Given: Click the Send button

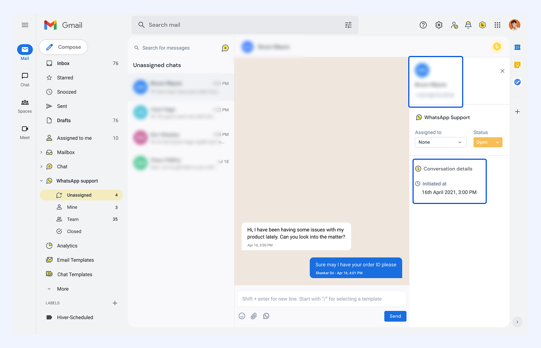Looking at the screenshot, I should coord(395,316).
